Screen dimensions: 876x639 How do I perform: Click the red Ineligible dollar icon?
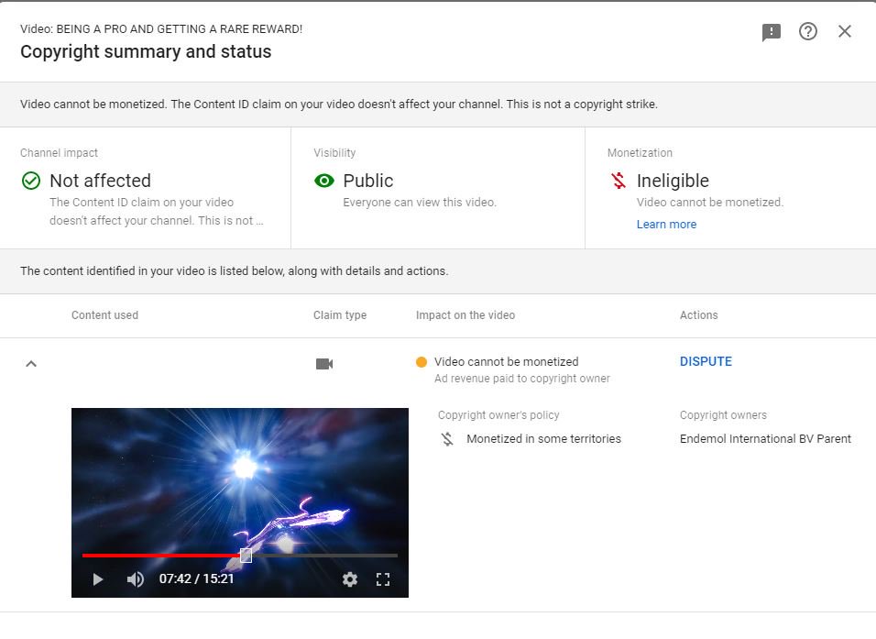coord(619,181)
